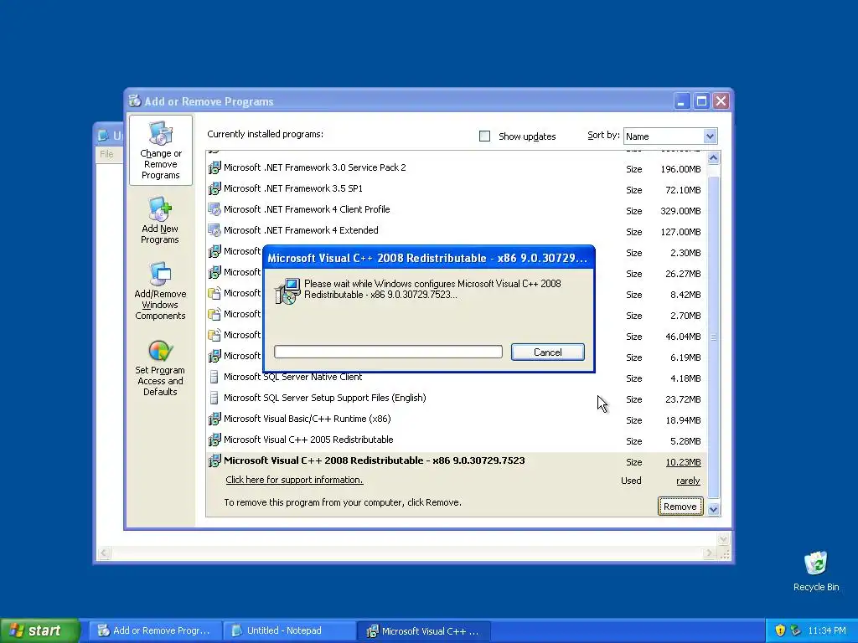Open Click here for support information link
The height and width of the screenshot is (643, 858).
coord(294,480)
